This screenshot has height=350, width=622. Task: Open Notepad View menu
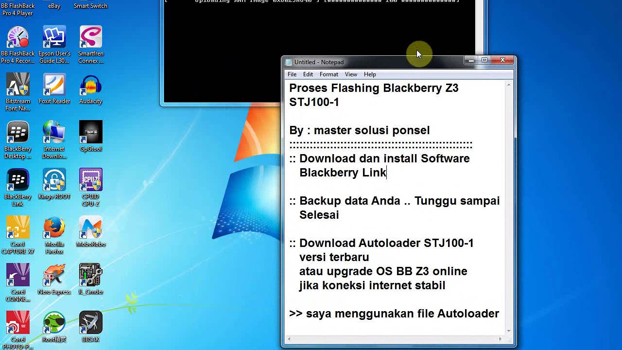pos(351,74)
